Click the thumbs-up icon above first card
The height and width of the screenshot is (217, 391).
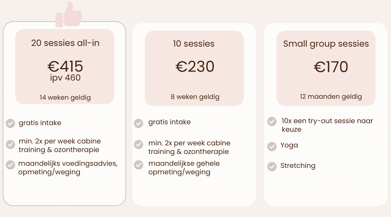69,15
